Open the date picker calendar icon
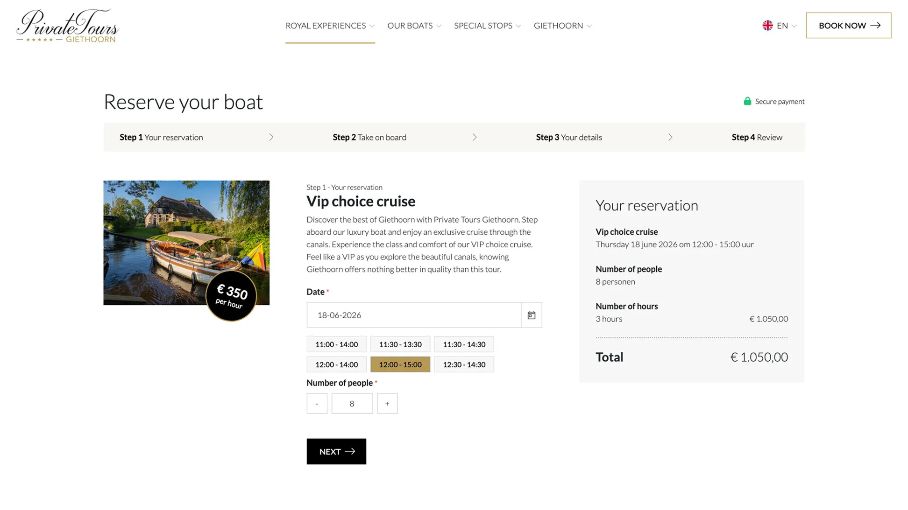908x510 pixels. (x=532, y=315)
